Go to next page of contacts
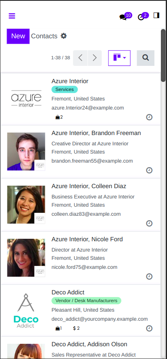The height and width of the screenshot is (359, 167). [95, 58]
